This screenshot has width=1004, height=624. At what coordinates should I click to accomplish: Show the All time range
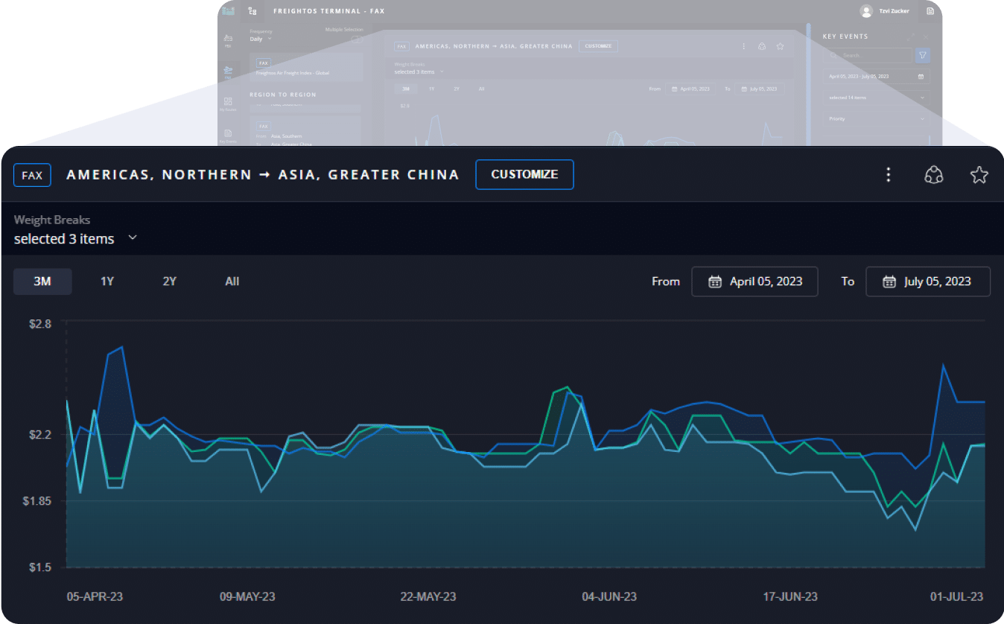click(232, 281)
